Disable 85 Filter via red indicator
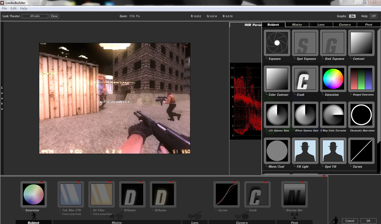 110,182
